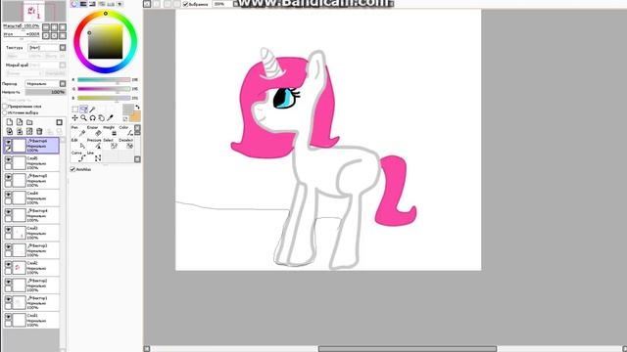627x352 pixels.
Task: Choose the vector Deselect tool
Action: tap(126, 144)
